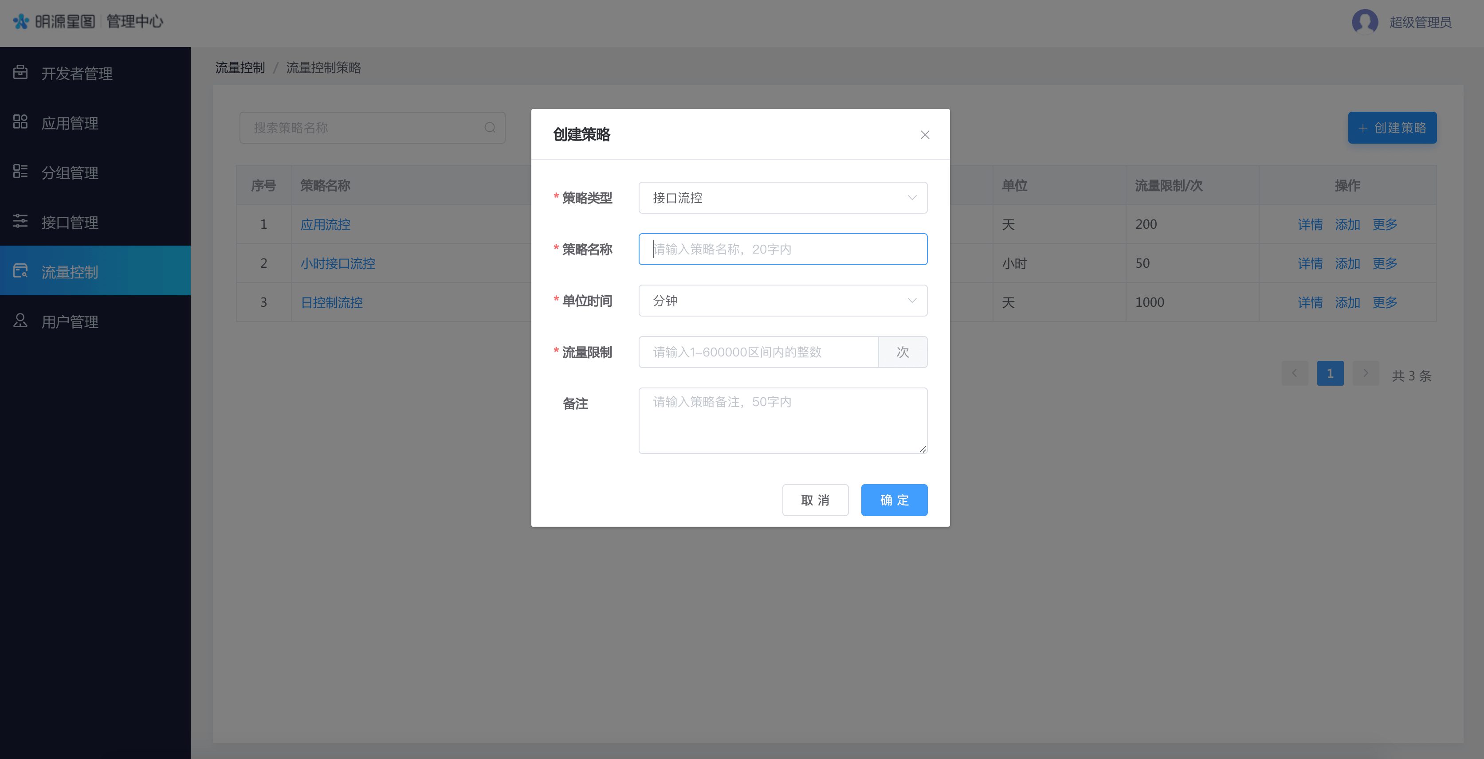Click the developer management sidebar icon
This screenshot has width=1484, height=759.
[20, 72]
